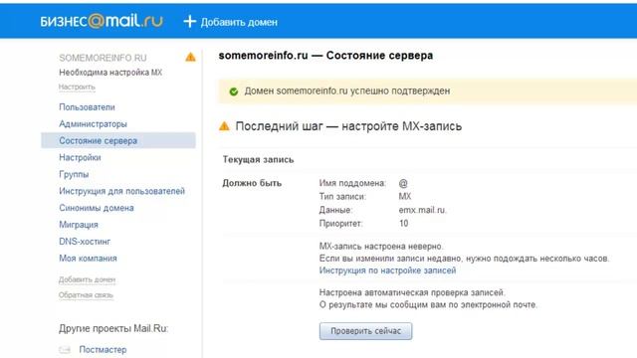Go to Настройки in the sidebar
The width and height of the screenshot is (637, 358).
click(80, 157)
